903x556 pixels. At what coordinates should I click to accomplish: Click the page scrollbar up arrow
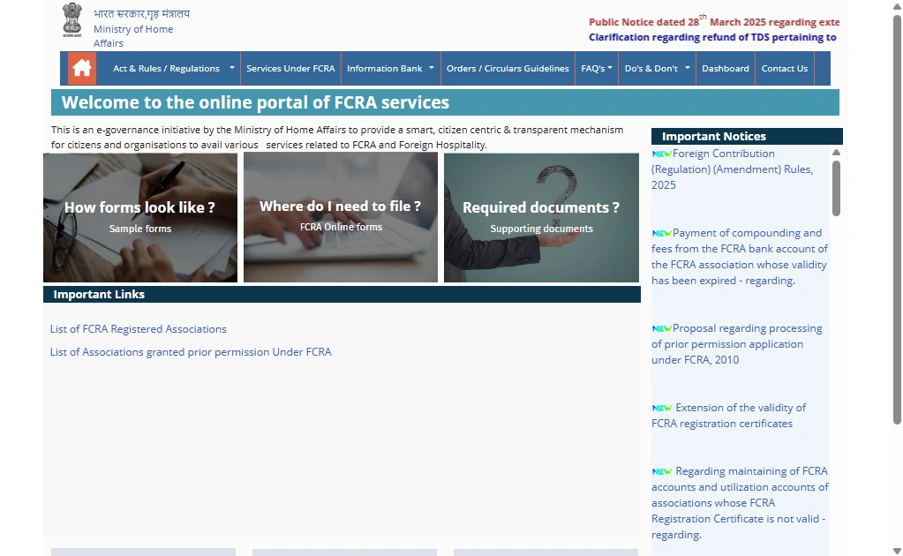click(x=897, y=6)
